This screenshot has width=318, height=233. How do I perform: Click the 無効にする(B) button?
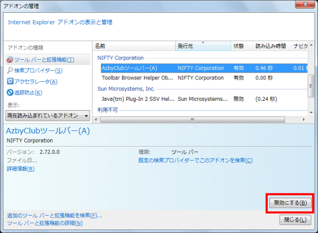290,203
